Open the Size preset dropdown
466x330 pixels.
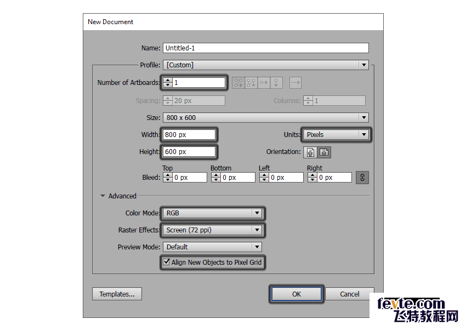click(266, 118)
